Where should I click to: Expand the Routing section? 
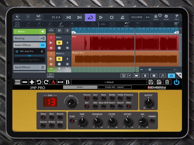coord(30,38)
